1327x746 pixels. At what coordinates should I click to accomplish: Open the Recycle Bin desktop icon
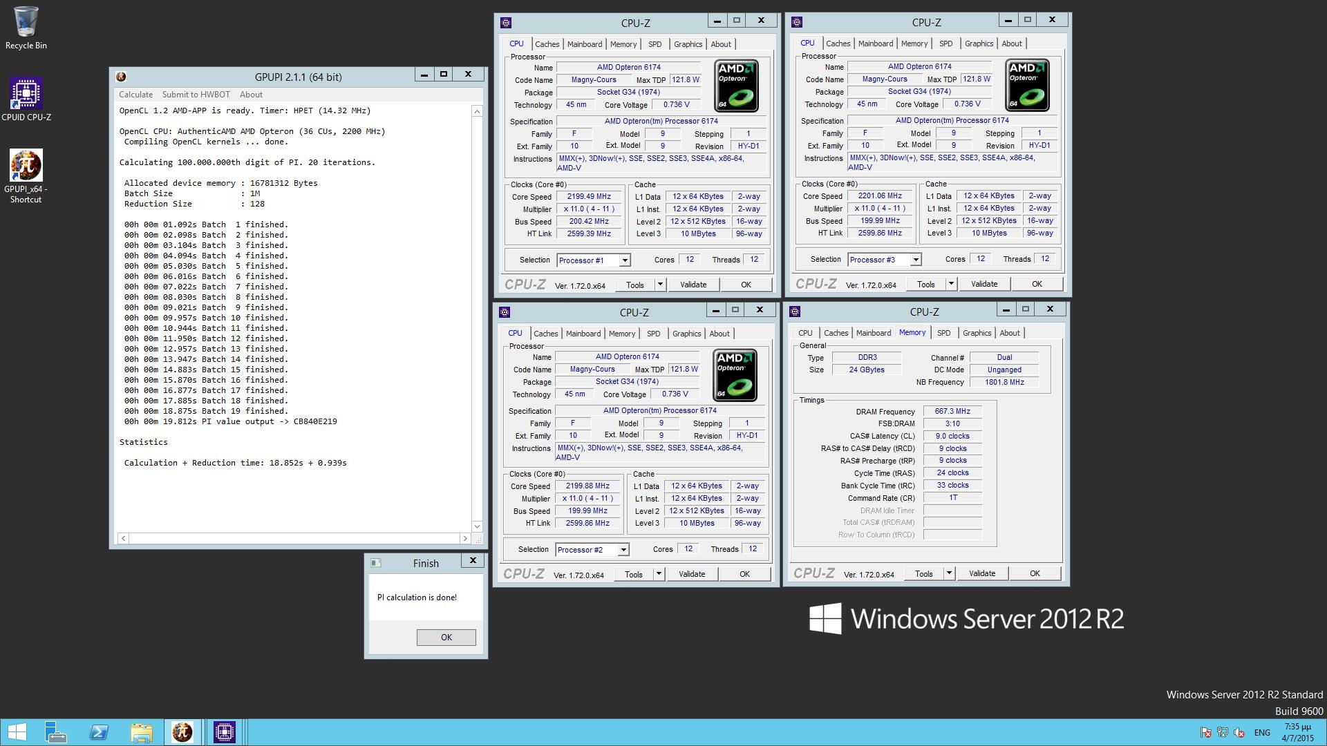click(26, 28)
